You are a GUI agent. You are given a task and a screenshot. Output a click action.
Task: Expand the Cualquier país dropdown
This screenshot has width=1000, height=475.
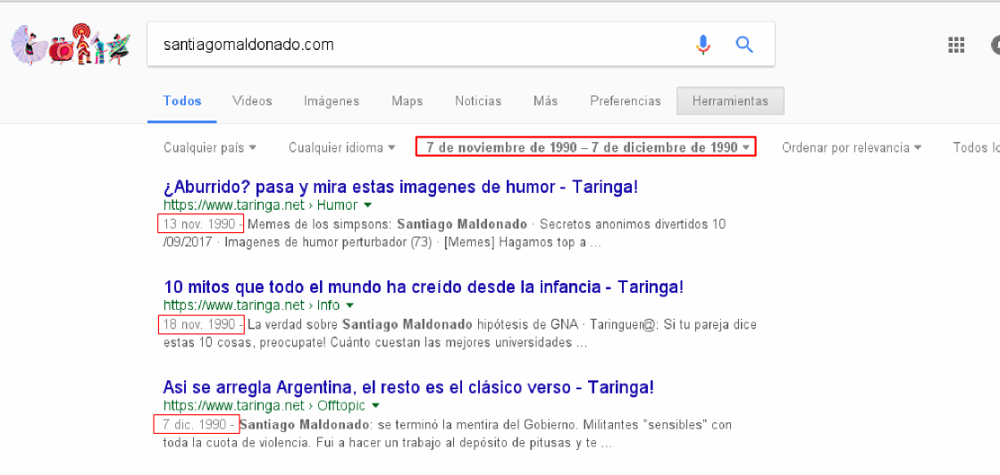point(210,147)
